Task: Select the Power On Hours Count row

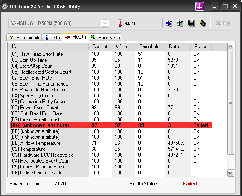Action: click(x=111, y=90)
